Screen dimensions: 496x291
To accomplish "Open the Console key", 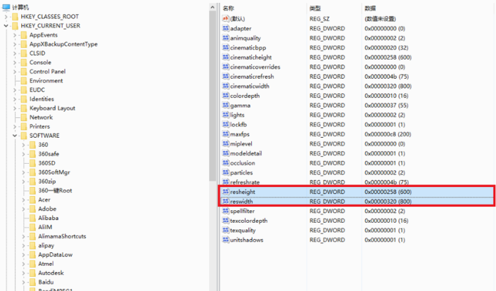I will (40, 63).
